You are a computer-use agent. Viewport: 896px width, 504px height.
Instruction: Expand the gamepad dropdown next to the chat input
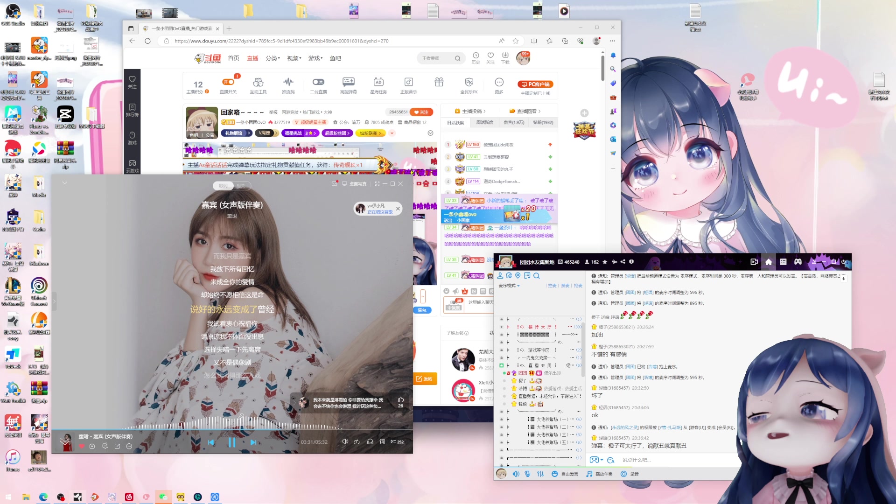pyautogui.click(x=602, y=460)
